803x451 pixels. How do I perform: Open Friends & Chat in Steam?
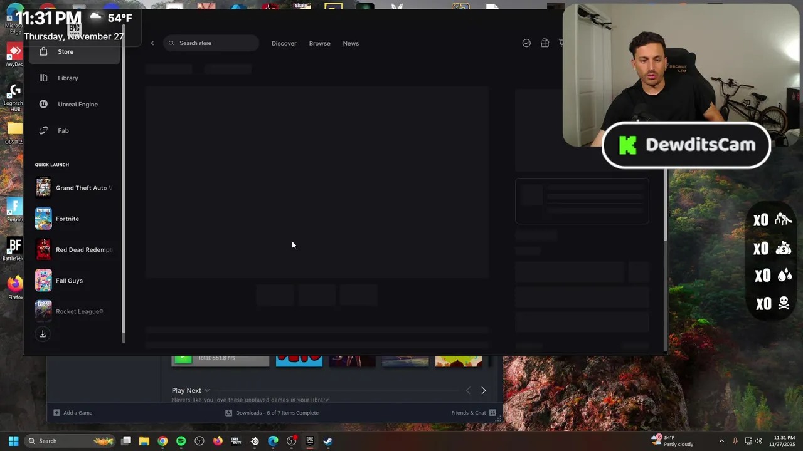(474, 413)
